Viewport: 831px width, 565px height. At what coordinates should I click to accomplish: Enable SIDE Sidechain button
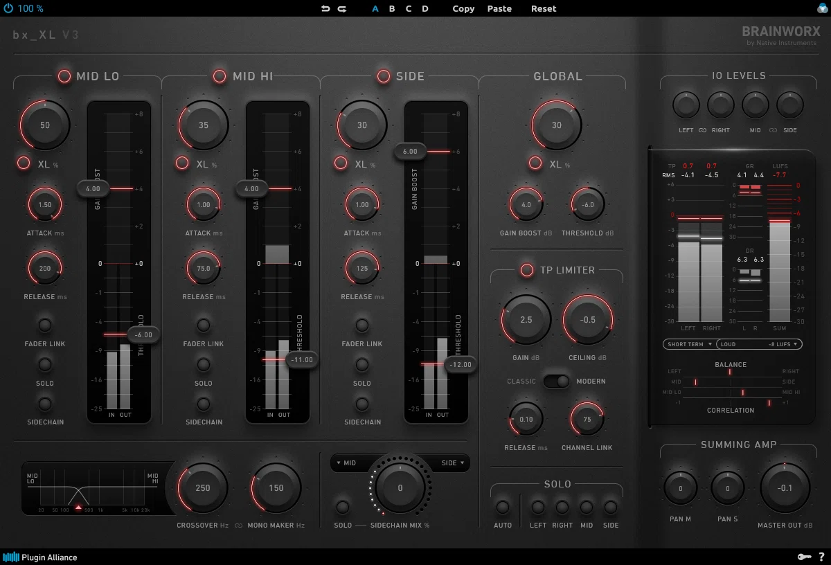[362, 404]
